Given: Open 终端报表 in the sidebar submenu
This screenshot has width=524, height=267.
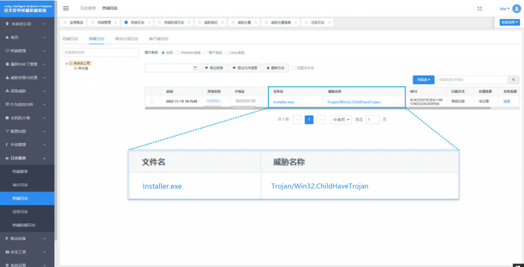Looking at the screenshot, I should tap(20, 171).
